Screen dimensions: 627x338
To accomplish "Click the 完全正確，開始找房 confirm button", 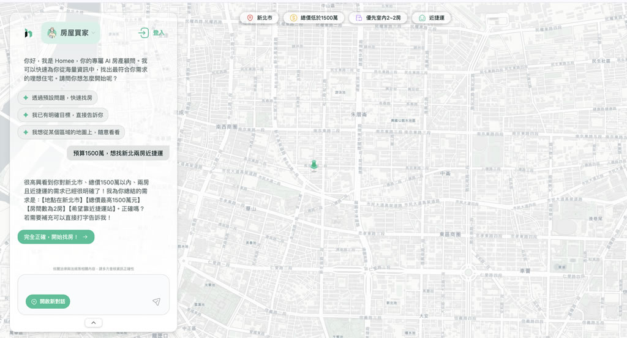I will pos(56,237).
